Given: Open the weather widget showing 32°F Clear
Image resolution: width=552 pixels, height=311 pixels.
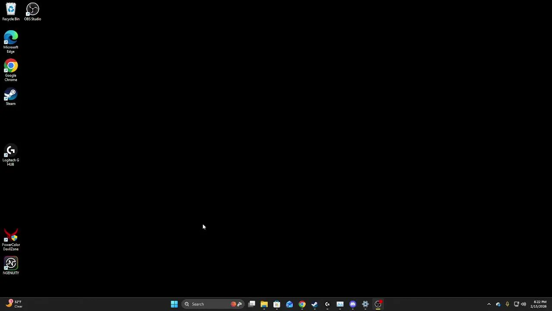Looking at the screenshot, I should (x=14, y=304).
